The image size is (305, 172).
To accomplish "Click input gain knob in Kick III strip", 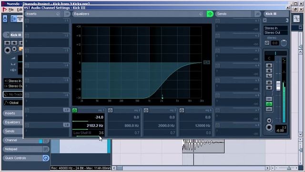I will tap(284, 43).
